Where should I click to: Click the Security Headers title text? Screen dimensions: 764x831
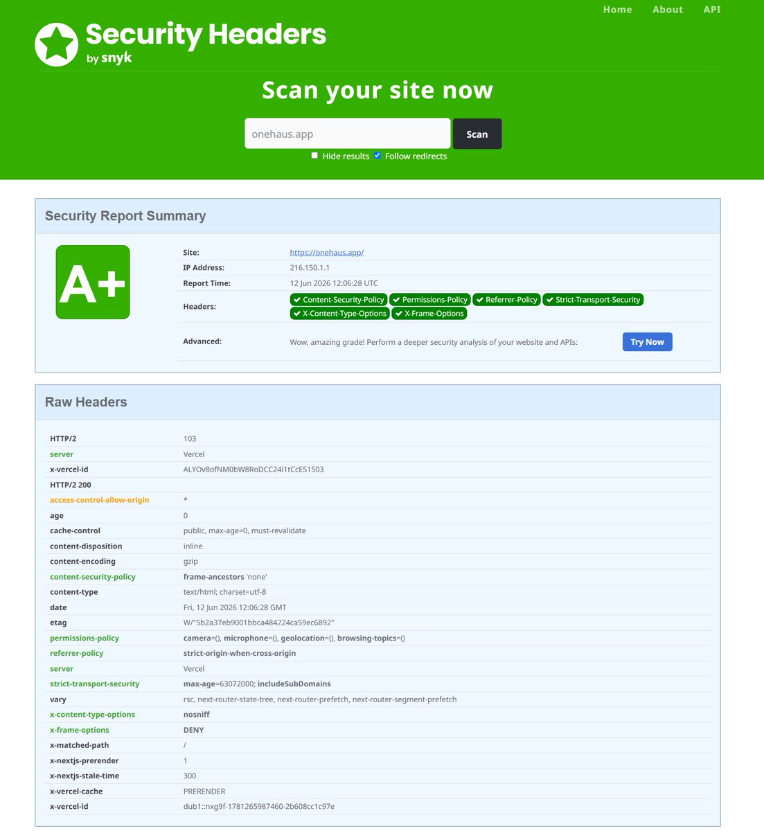(206, 35)
